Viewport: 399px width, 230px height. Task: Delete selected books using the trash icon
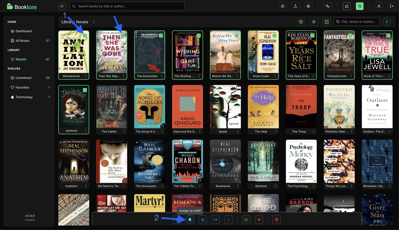coord(276,220)
